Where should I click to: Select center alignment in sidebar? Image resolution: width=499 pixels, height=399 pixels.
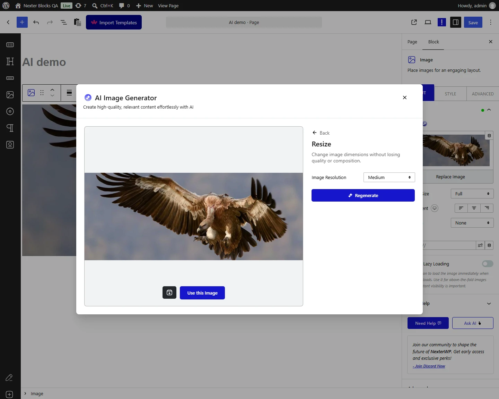click(474, 208)
